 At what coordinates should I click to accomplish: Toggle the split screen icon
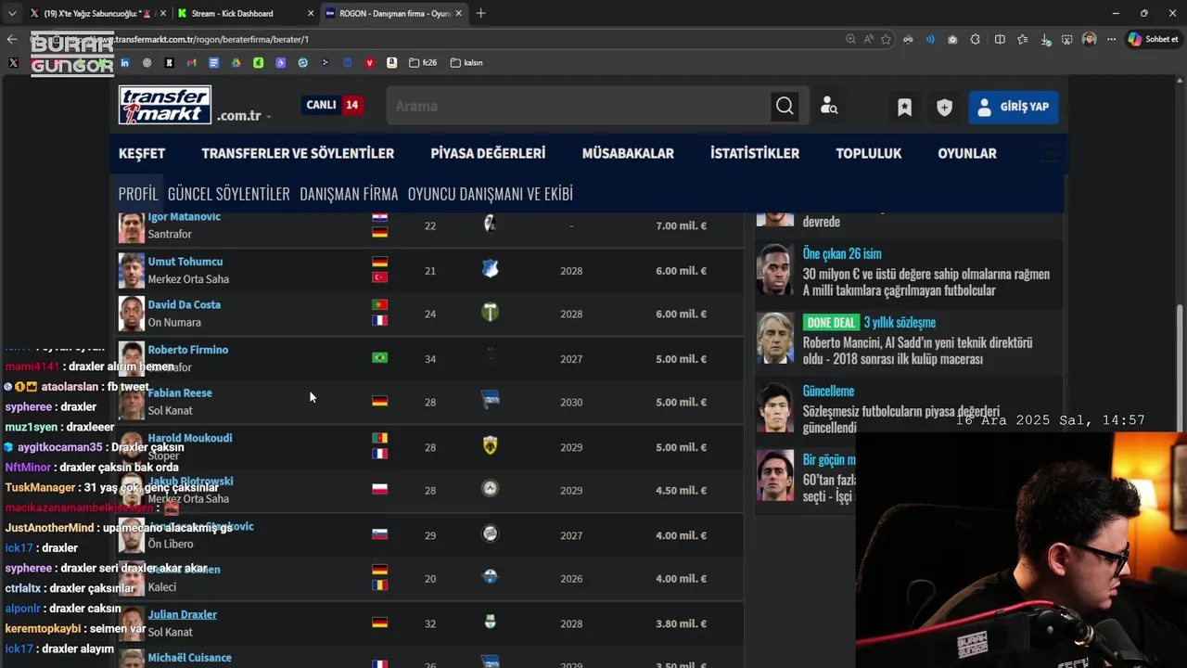[1000, 39]
